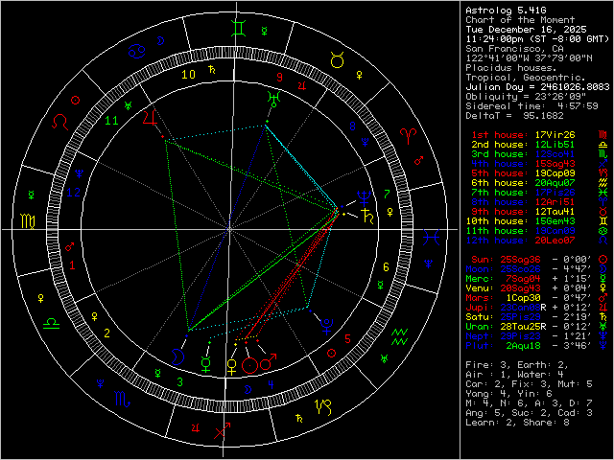The height and width of the screenshot is (460, 614).
Task: Click house number 11 in the wheel
Action: [x=111, y=121]
